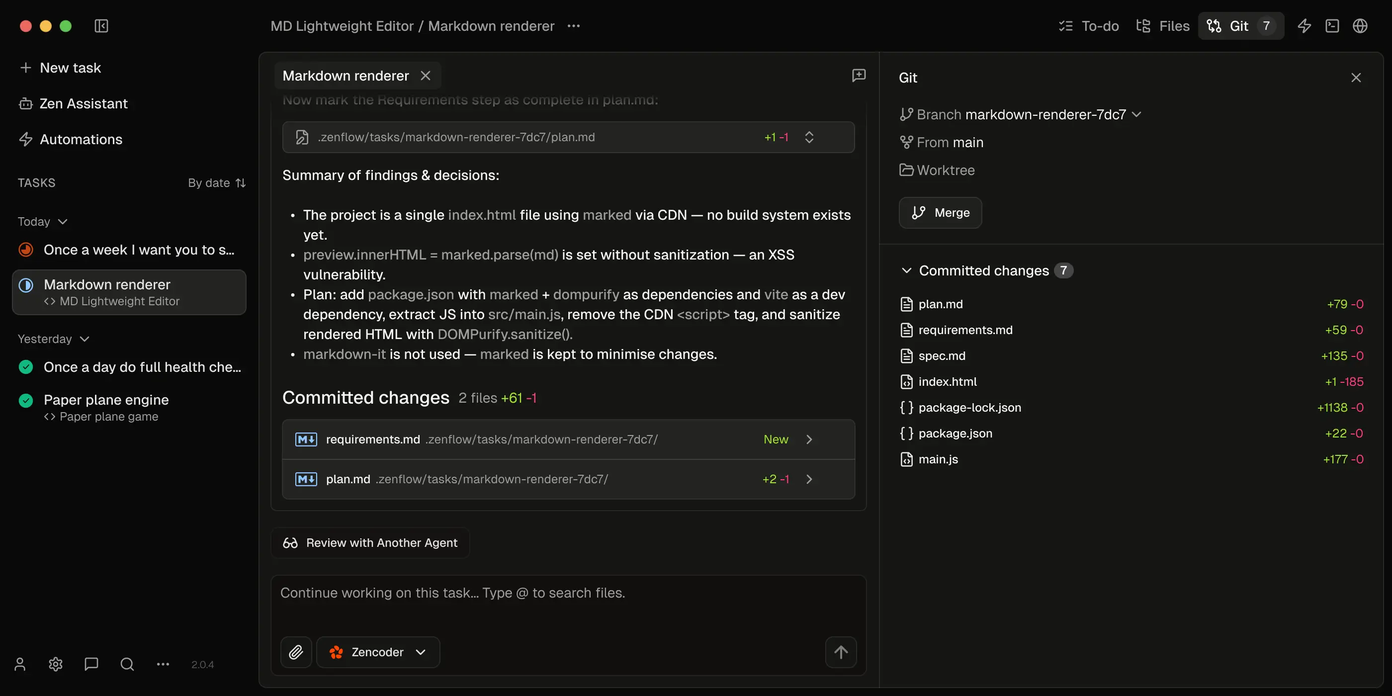Viewport: 1392px width, 696px height.
Task: Toggle completion checkmark on the health check task
Action: [x=25, y=366]
